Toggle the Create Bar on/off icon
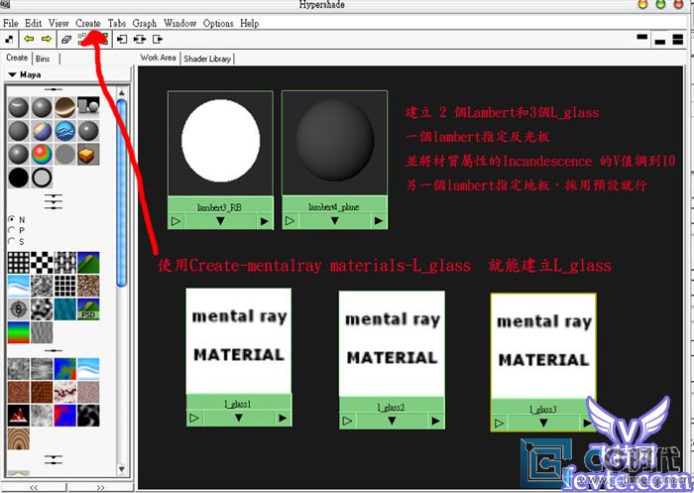 9,39
